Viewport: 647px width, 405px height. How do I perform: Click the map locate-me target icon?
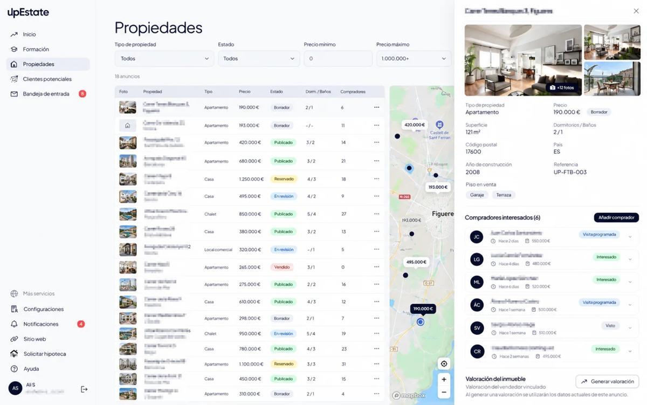point(444,363)
